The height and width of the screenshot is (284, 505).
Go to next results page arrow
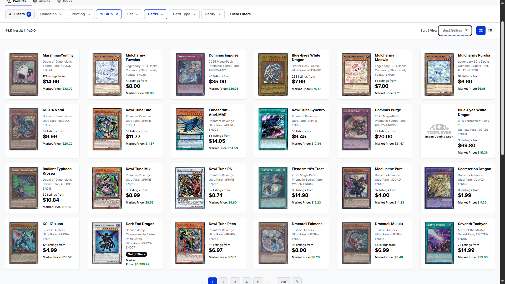(297, 281)
